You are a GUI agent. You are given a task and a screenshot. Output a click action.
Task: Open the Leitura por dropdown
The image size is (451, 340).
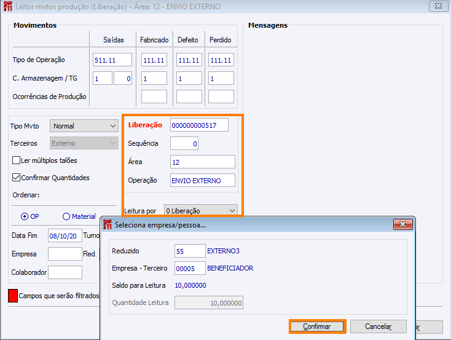[200, 211]
